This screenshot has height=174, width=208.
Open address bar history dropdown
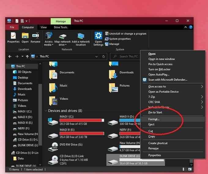(97, 57)
